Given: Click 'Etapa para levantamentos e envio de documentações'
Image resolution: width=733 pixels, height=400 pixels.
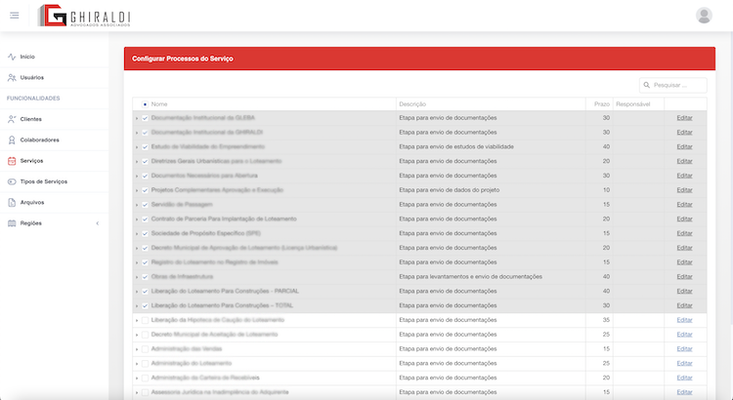Looking at the screenshot, I should click(x=470, y=277).
